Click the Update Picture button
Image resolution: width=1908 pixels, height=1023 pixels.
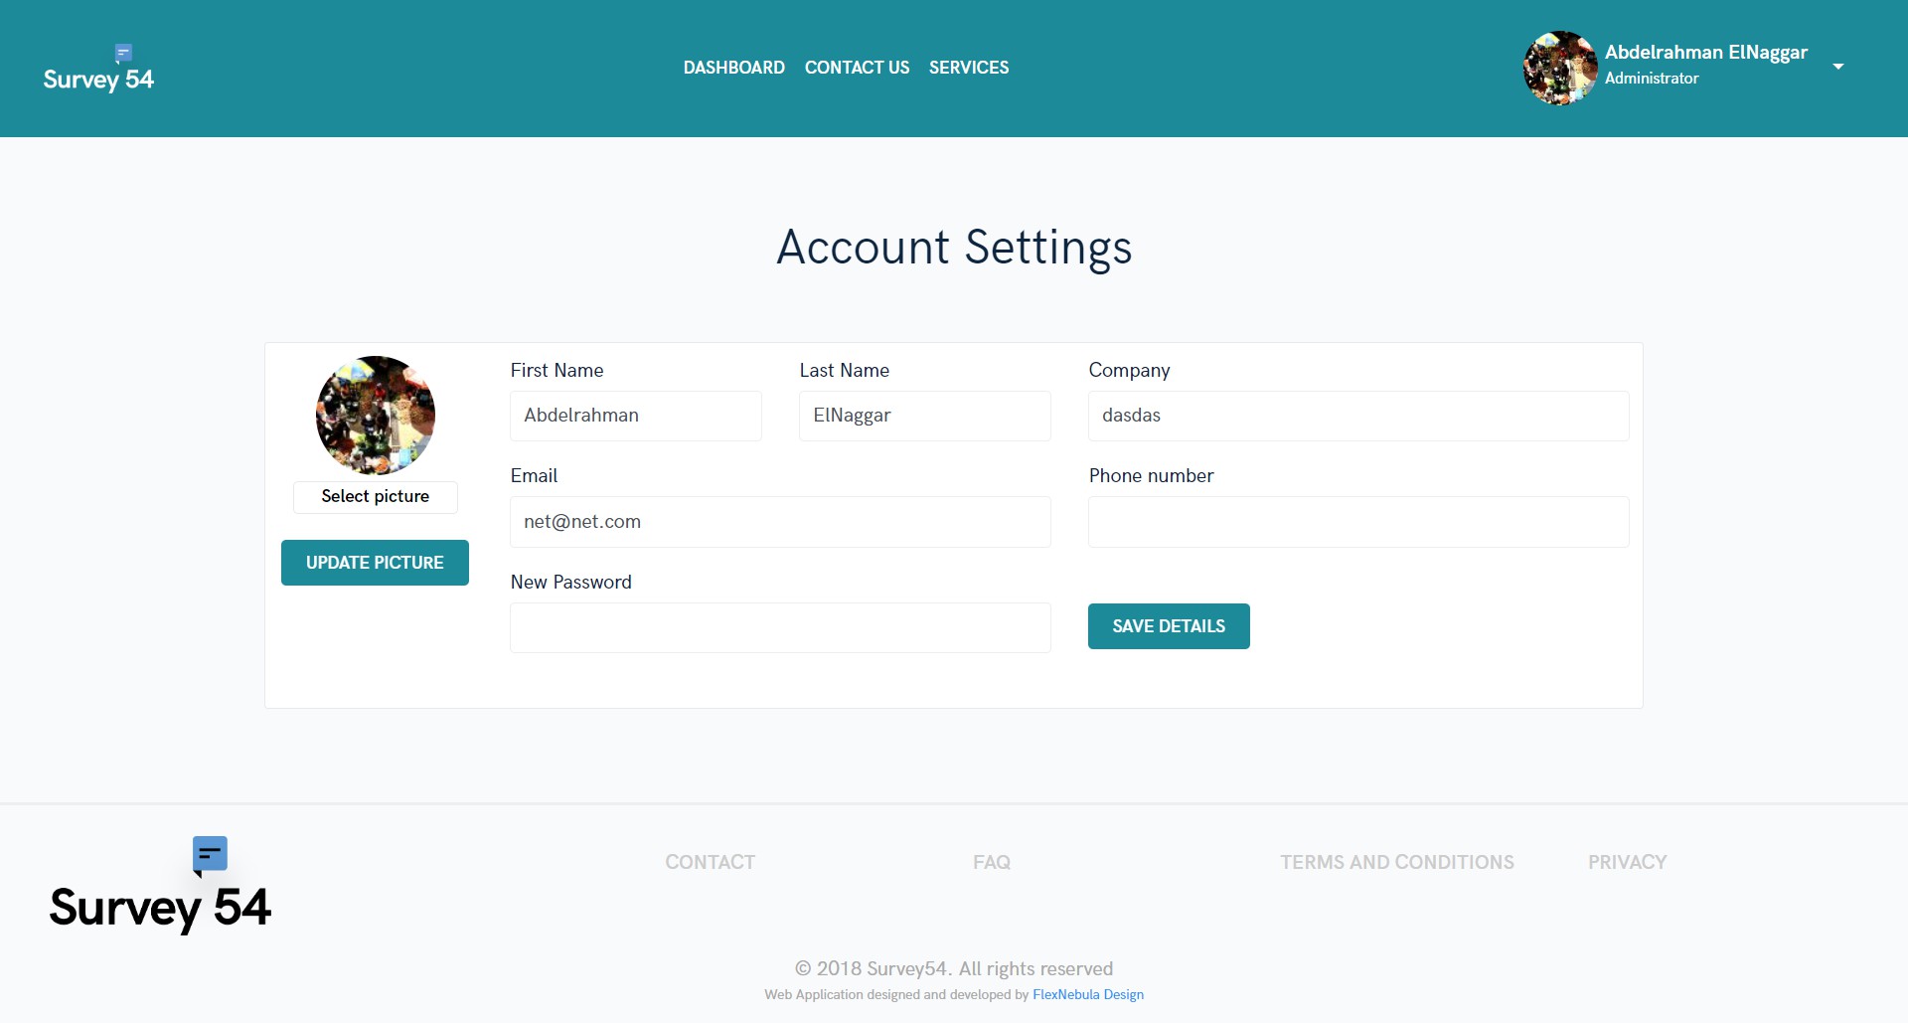click(x=375, y=563)
